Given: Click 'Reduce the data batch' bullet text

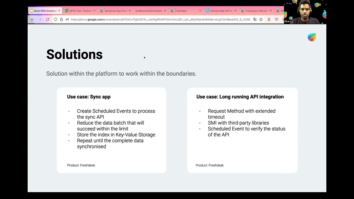Looking at the screenshot, I should pos(110,126).
